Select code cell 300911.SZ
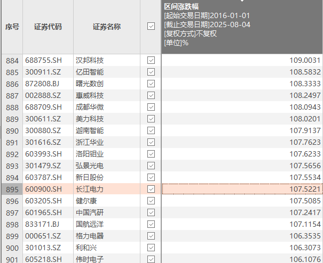The image size is (323, 263). tap(48, 72)
